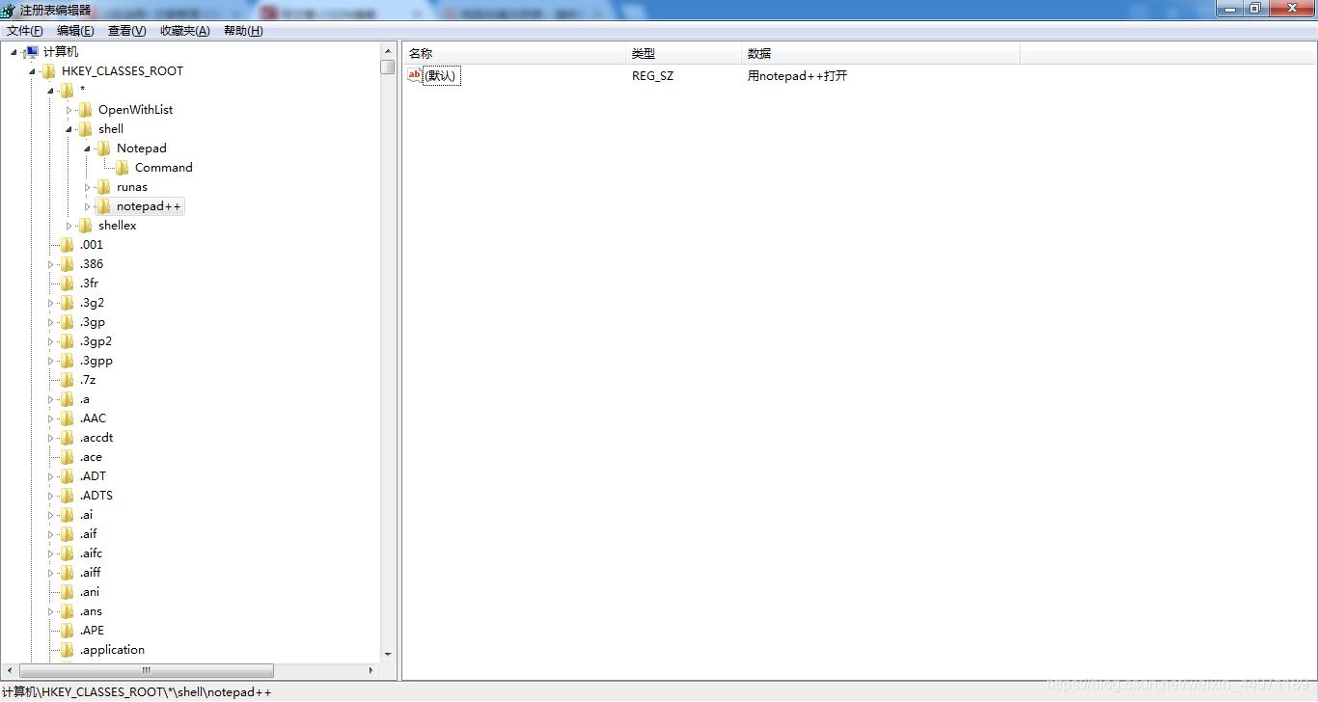
Task: Expand the .001 key
Action: pyautogui.click(x=51, y=244)
